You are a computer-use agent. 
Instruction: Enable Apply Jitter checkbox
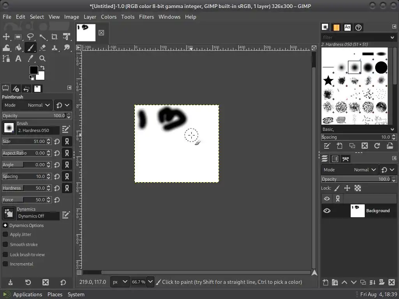(x=5, y=234)
